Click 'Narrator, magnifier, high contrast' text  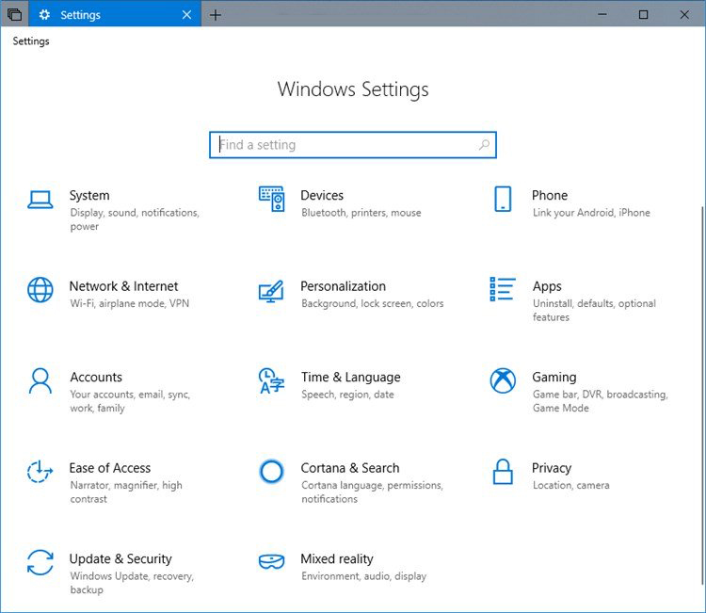tap(126, 492)
